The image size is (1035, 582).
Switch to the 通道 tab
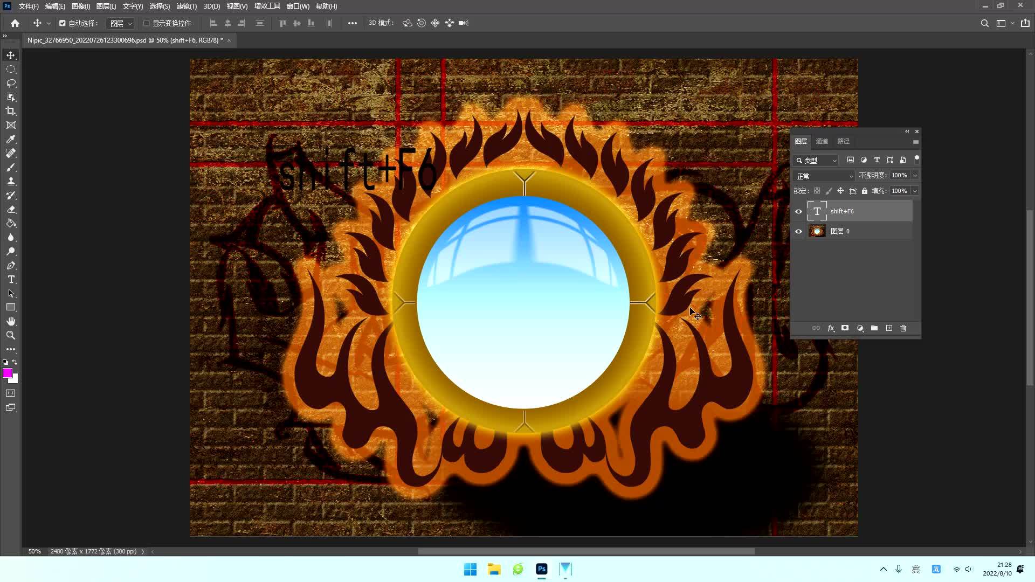pyautogui.click(x=822, y=141)
